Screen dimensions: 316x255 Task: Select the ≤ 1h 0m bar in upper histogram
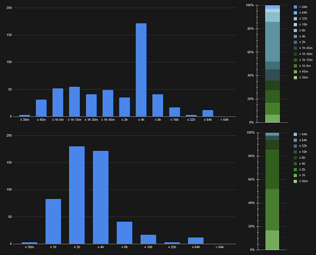58,102
